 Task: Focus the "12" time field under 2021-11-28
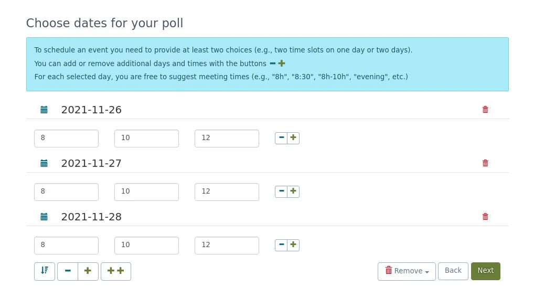(227, 245)
